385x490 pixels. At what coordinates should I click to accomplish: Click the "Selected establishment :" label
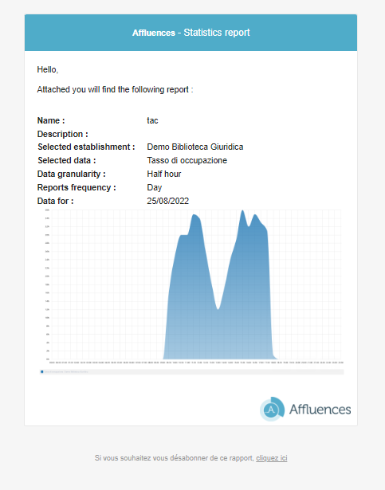86,147
